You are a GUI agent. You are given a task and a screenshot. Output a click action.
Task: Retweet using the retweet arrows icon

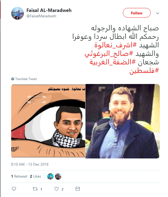coord(35,189)
